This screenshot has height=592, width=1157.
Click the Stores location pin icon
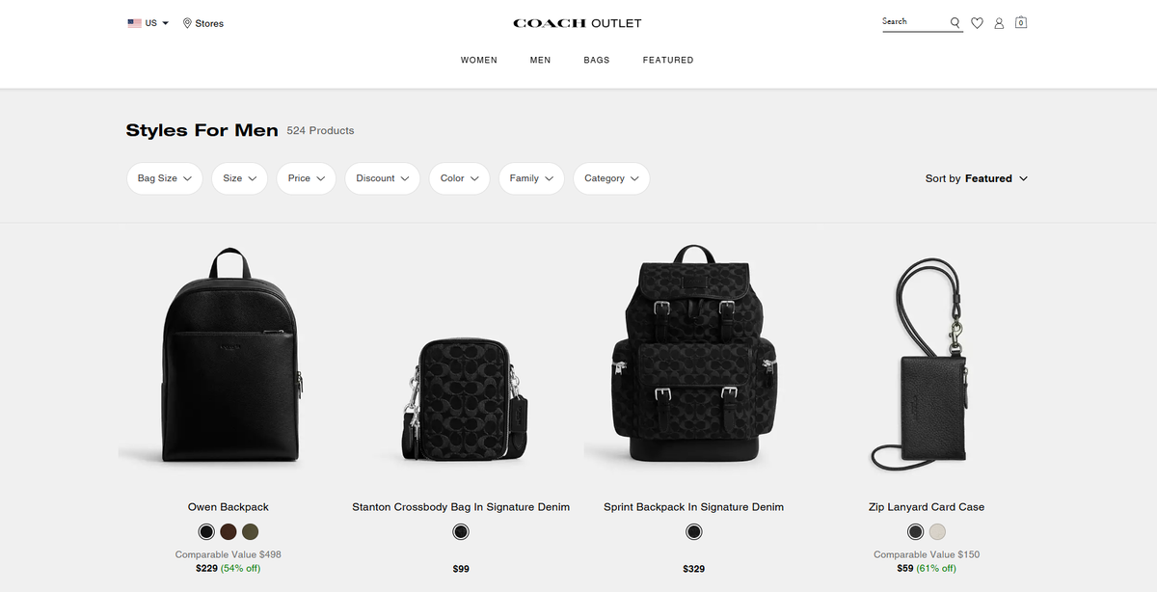[x=187, y=23]
